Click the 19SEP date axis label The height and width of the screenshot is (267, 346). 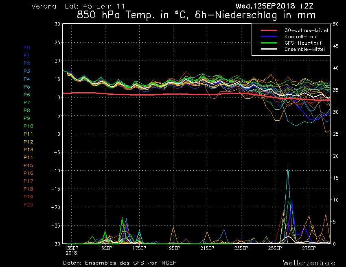tap(173, 247)
